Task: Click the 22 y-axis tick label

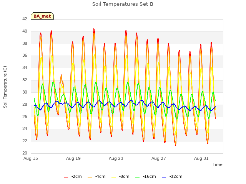Action: [x=25, y=141]
